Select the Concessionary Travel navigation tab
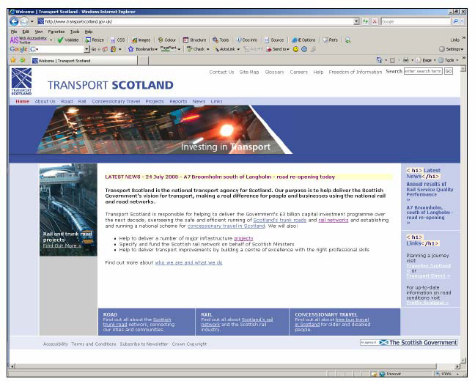475x384 pixels. tap(116, 101)
